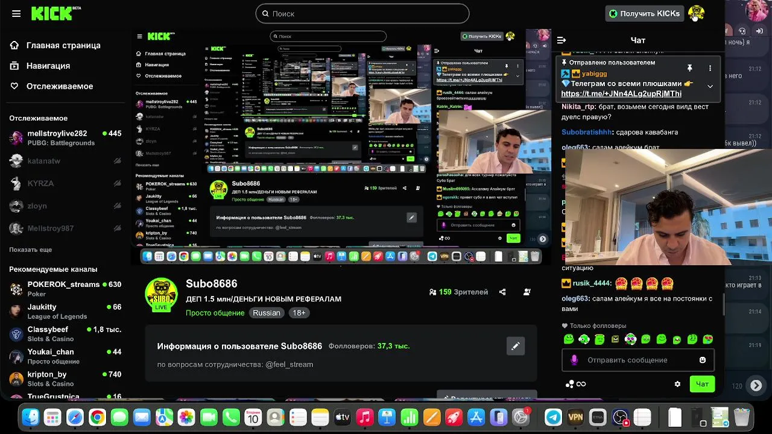The height and width of the screenshot is (434, 772).
Task: Open the emoji picker smiley in message box
Action: pos(703,360)
